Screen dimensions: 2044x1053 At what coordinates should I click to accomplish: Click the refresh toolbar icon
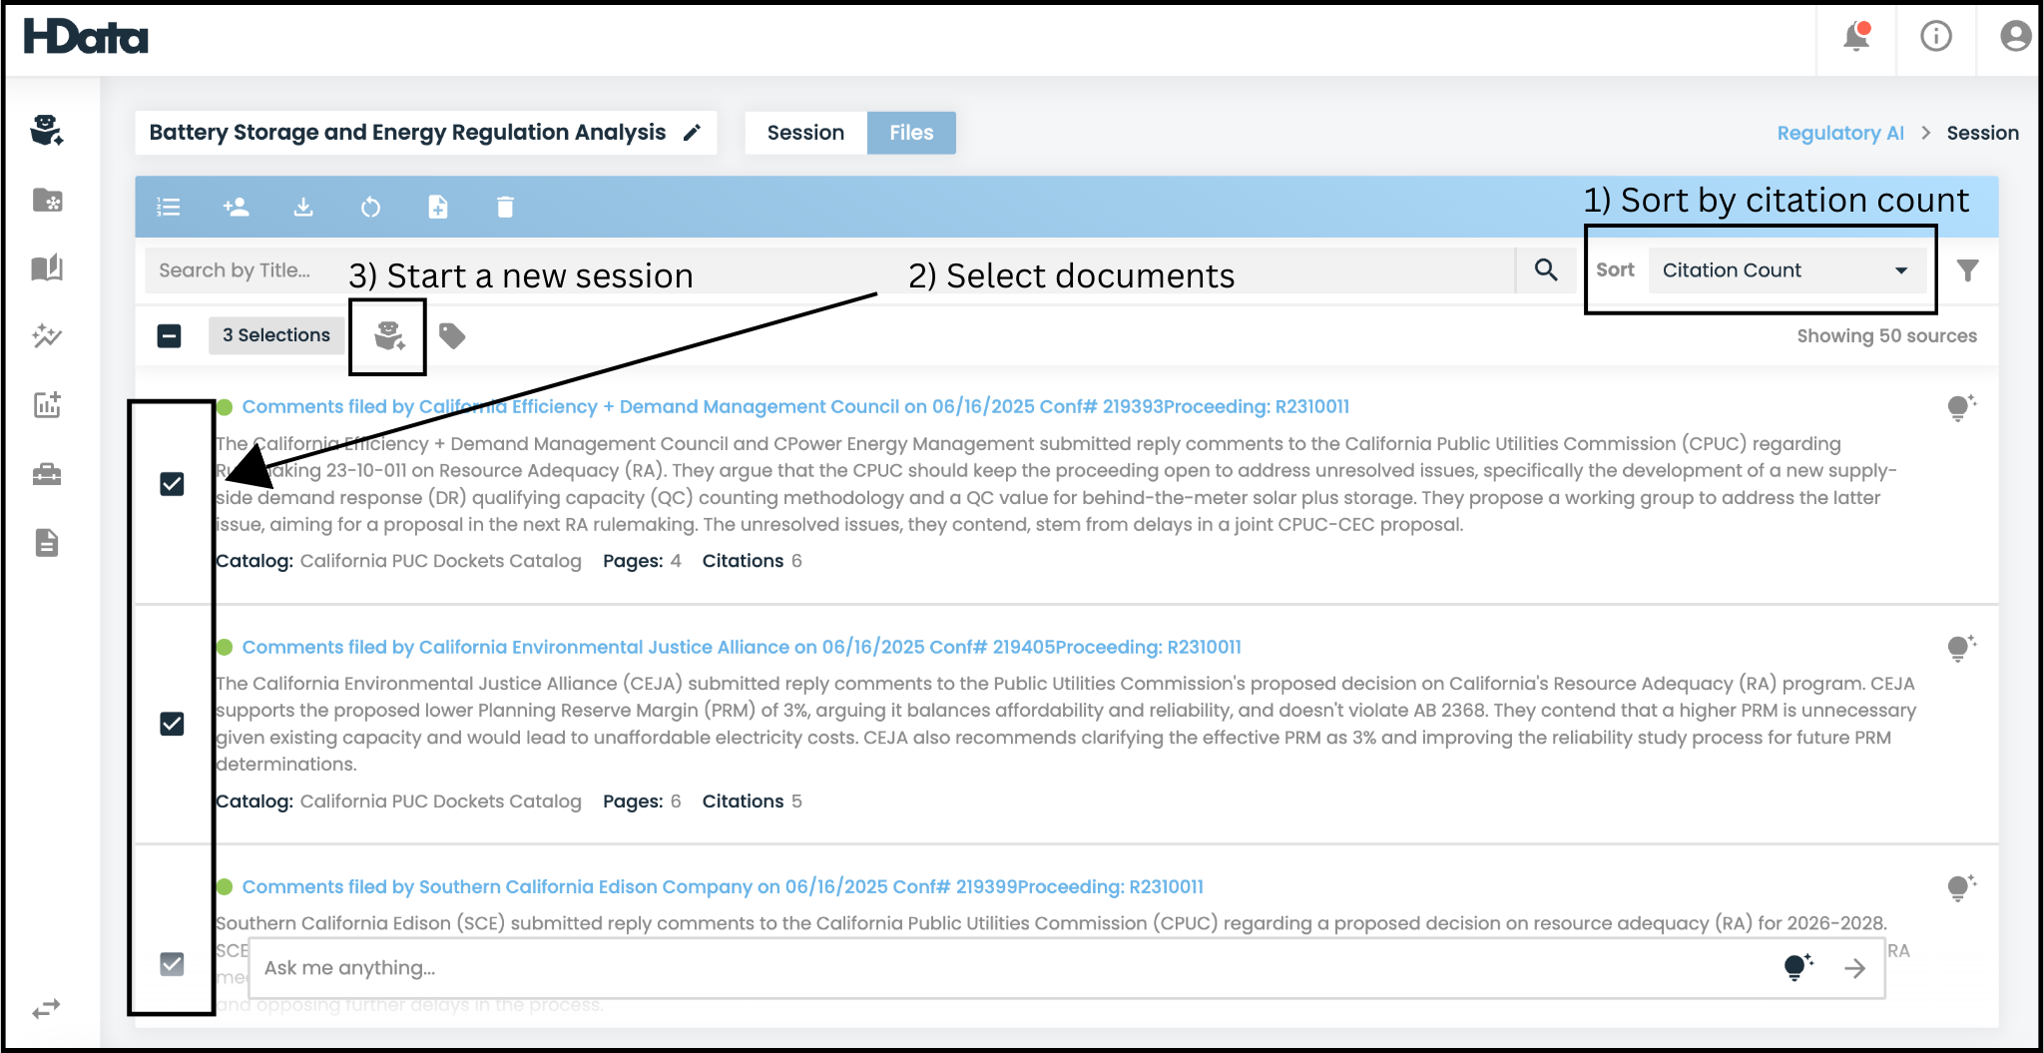[x=370, y=207]
